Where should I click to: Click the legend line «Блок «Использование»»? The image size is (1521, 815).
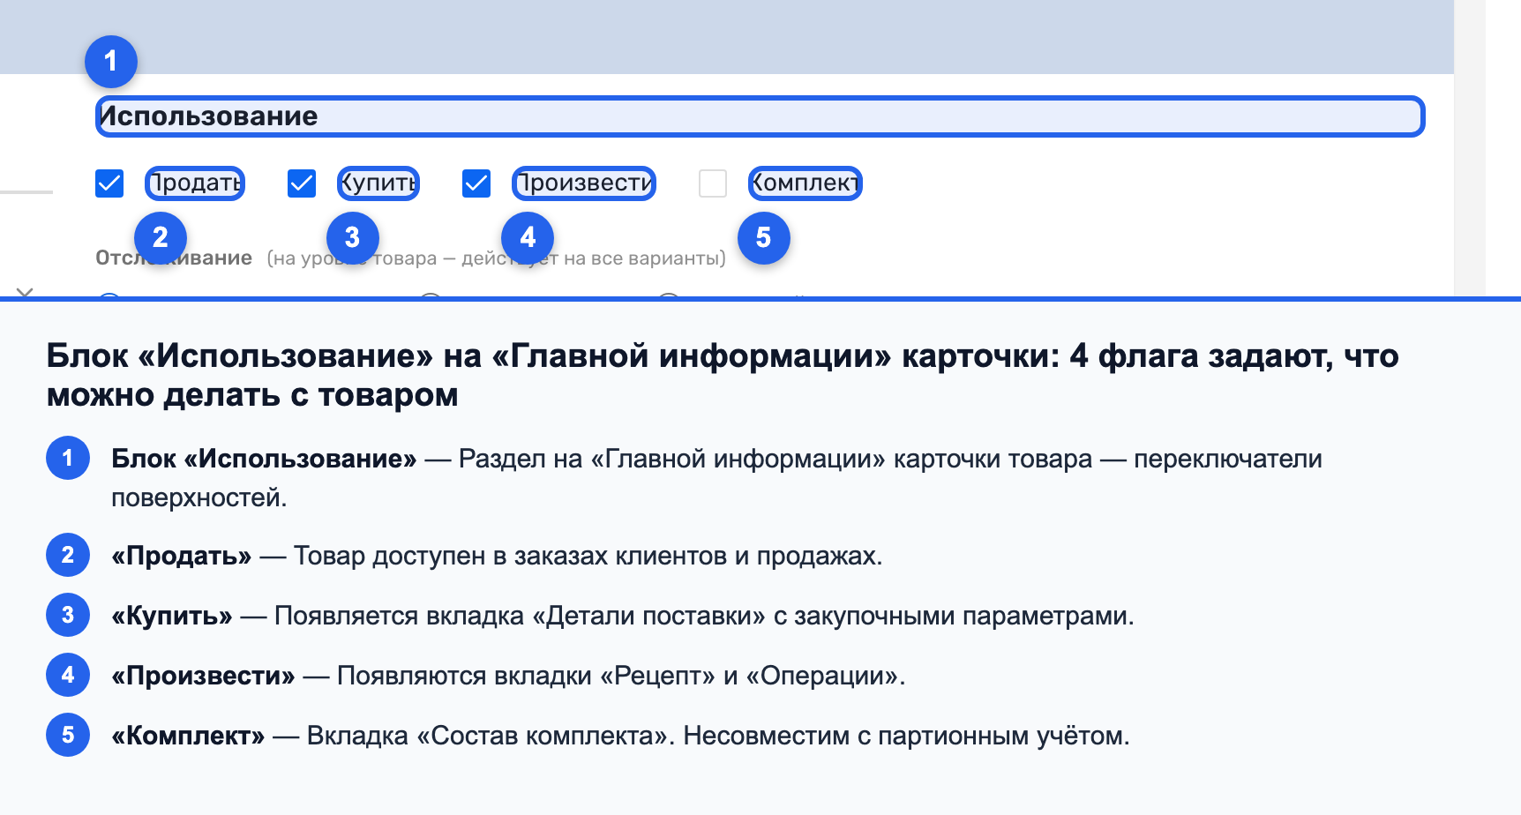(x=716, y=478)
